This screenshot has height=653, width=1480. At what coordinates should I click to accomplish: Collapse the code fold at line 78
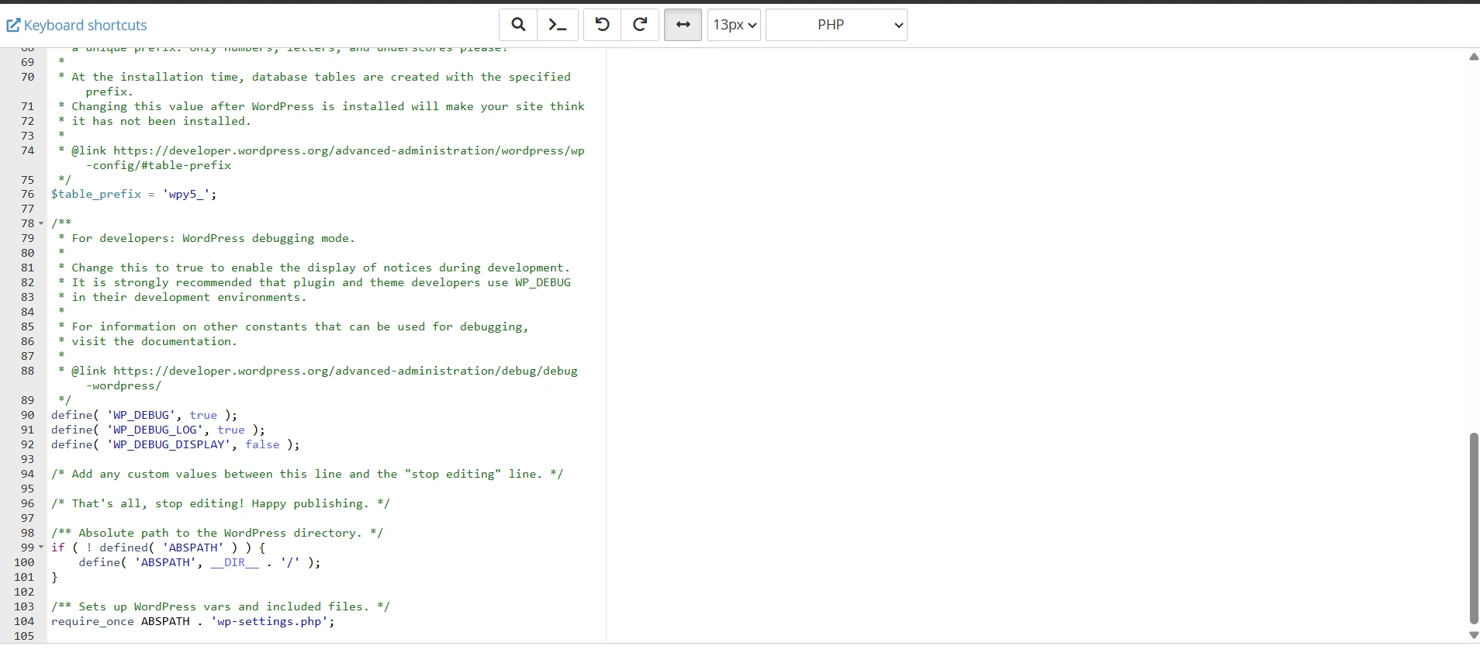pyautogui.click(x=41, y=223)
